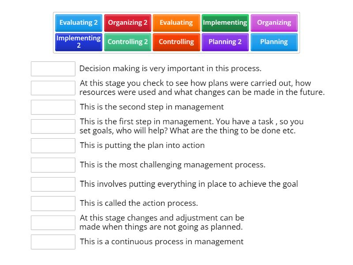Click the box for putting plan into action

point(53,145)
